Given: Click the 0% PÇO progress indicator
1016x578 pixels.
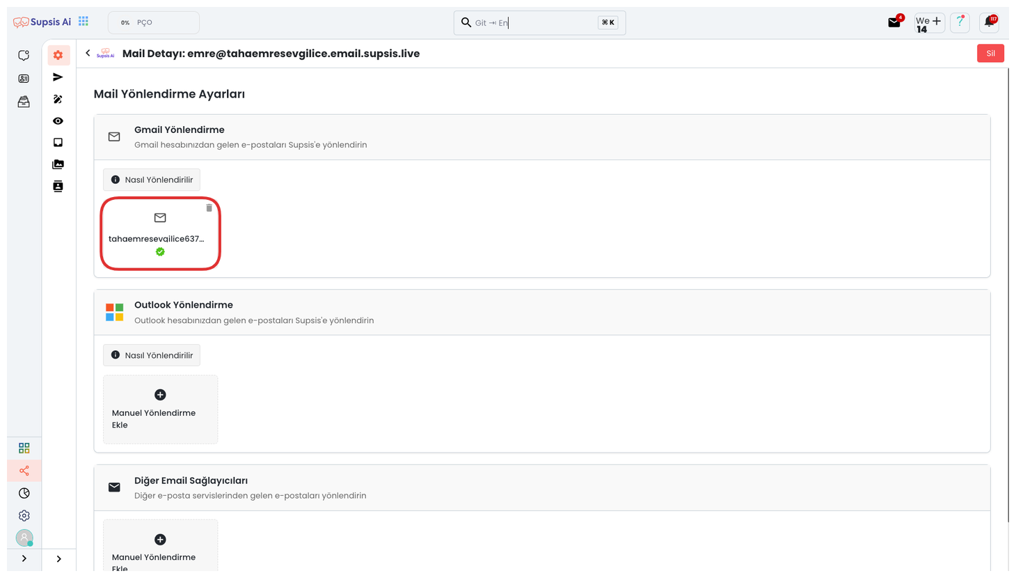Looking at the screenshot, I should (154, 22).
